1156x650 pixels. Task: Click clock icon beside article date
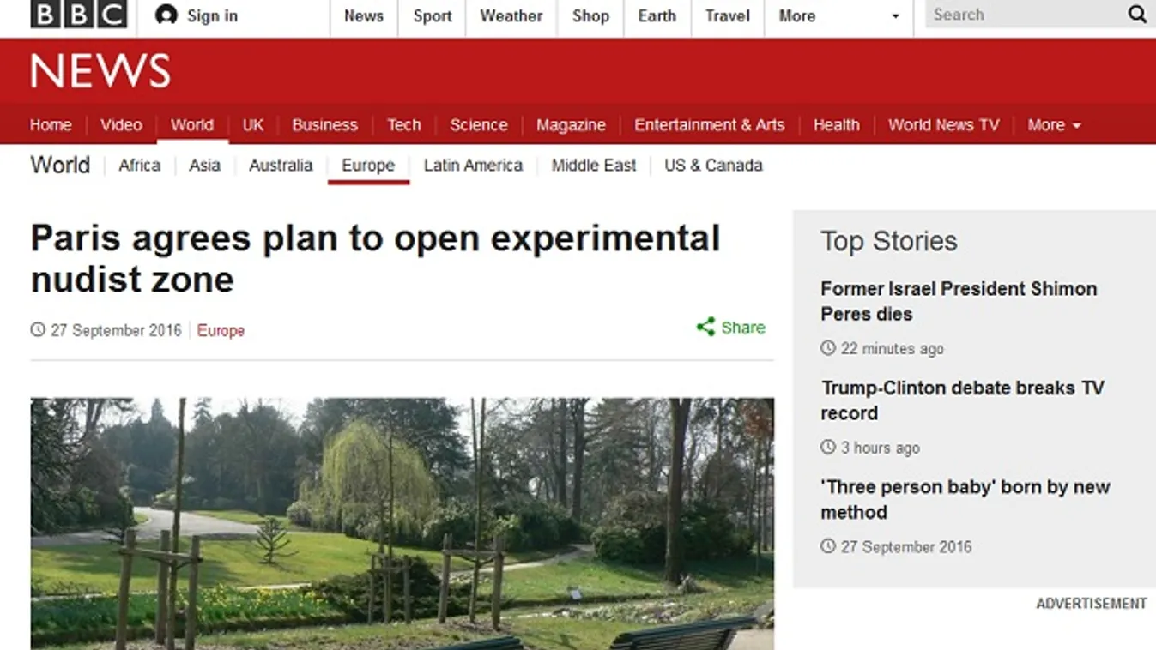[38, 329]
